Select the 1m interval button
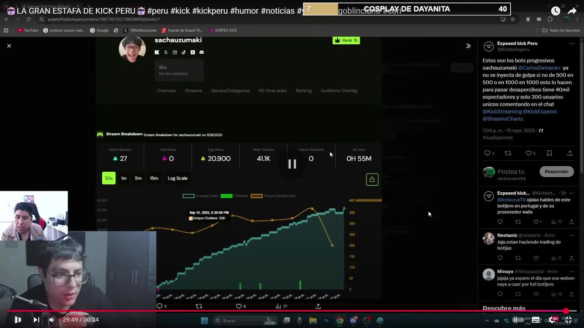Viewport: 584px width, 328px height. pos(124,179)
